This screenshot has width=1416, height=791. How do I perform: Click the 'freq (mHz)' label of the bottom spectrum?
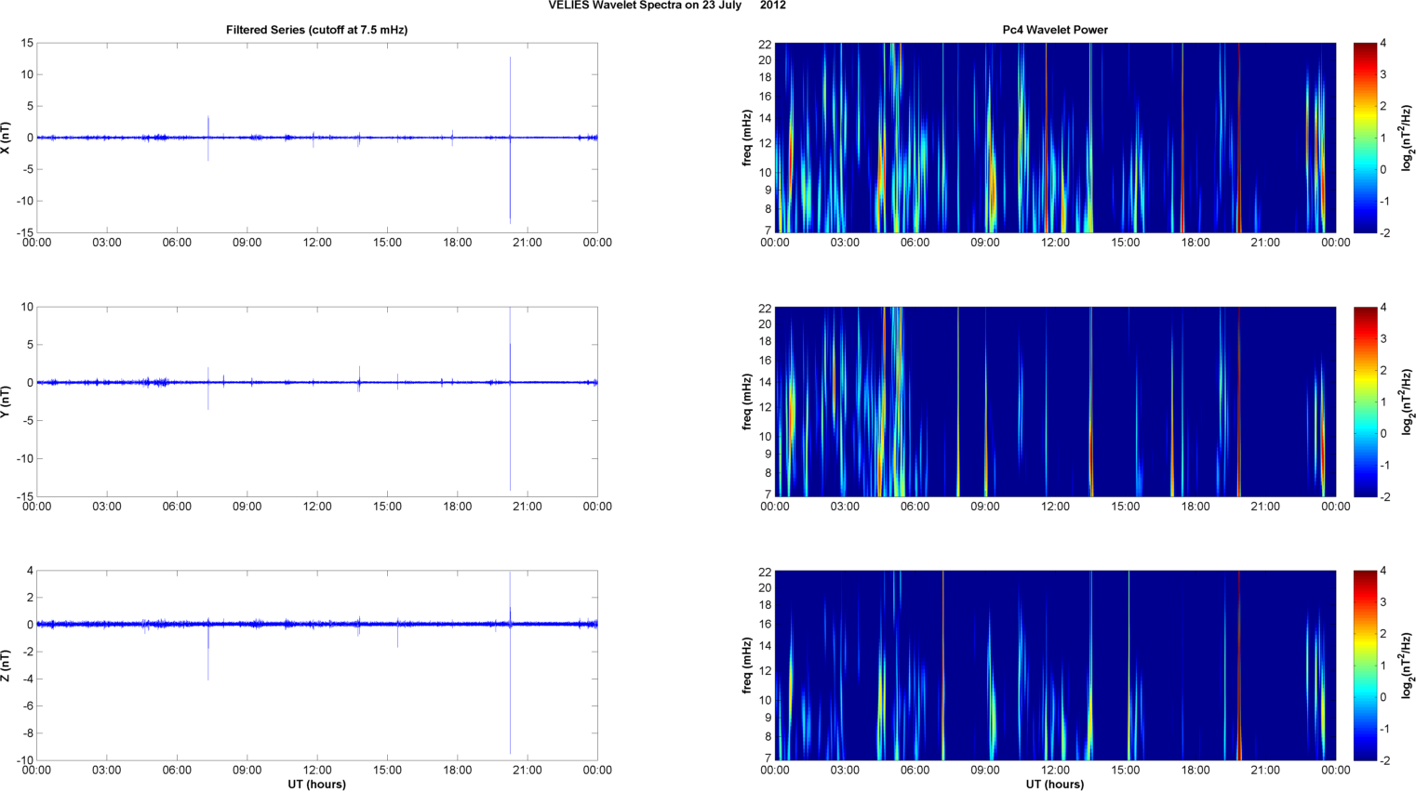tap(747, 666)
